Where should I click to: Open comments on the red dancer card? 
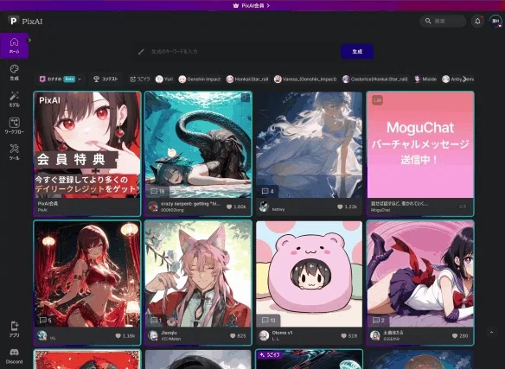(45, 320)
